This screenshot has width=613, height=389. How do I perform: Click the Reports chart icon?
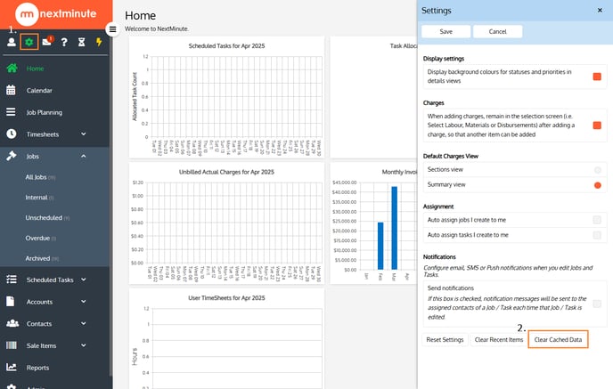12,367
